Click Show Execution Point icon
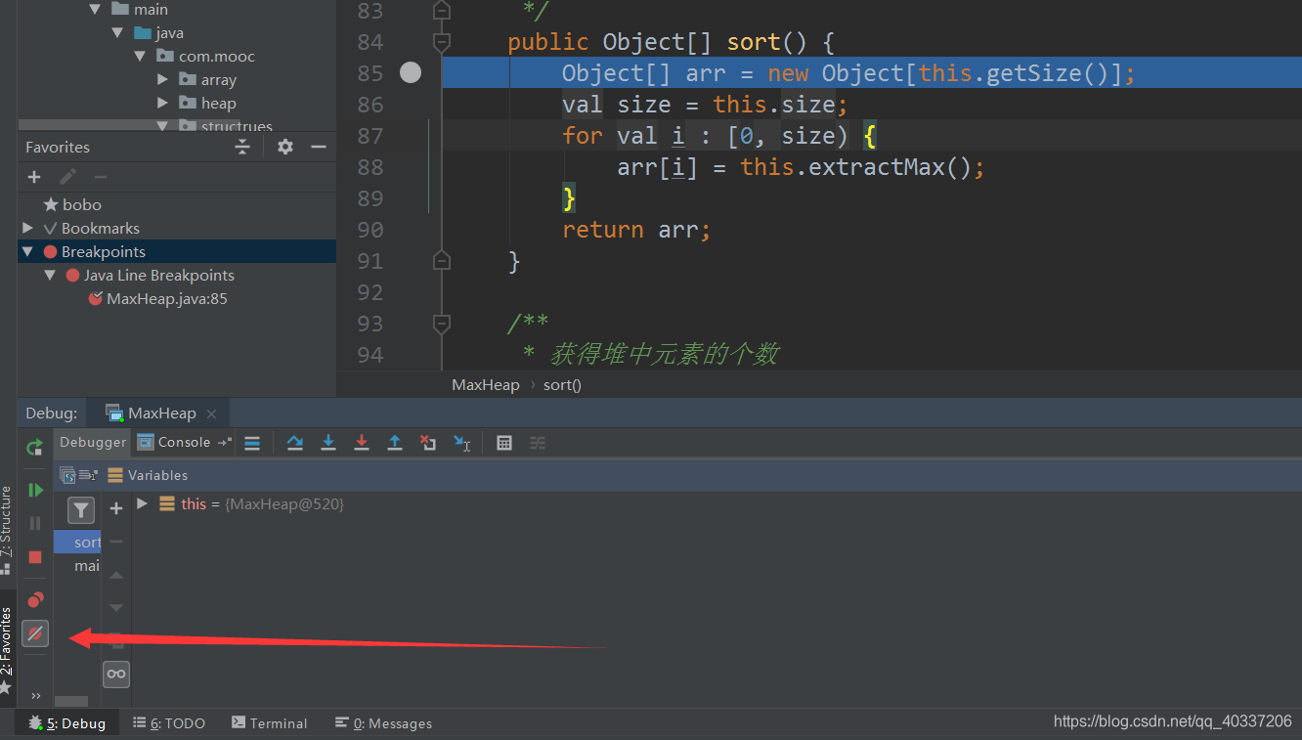This screenshot has height=740, width=1302. (x=252, y=443)
